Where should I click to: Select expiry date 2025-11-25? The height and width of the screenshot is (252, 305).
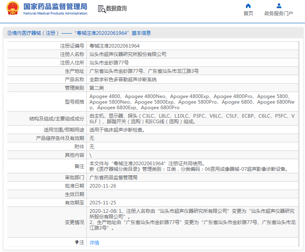click(103, 203)
